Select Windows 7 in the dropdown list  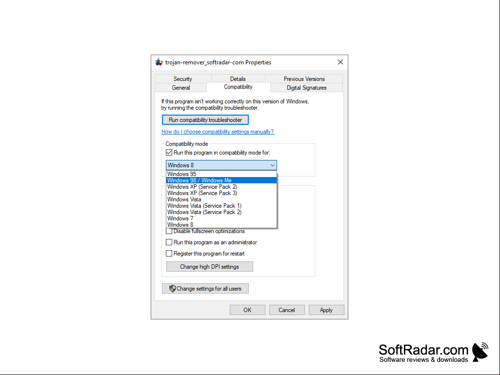point(221,219)
